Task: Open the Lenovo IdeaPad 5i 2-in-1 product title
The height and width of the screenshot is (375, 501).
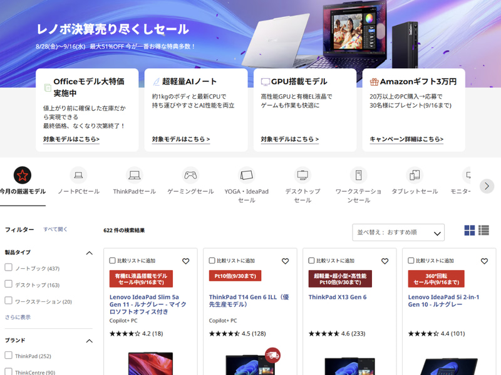Action: (x=443, y=301)
